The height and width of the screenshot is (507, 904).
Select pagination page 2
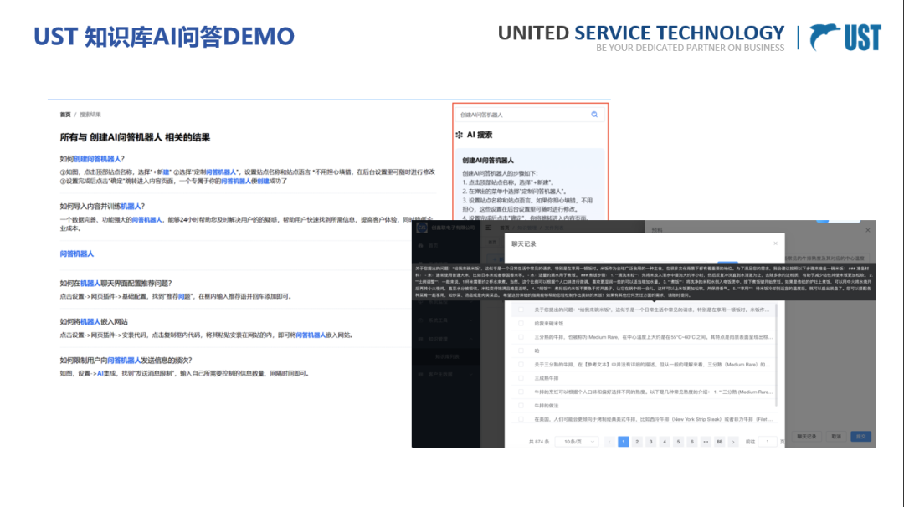637,442
